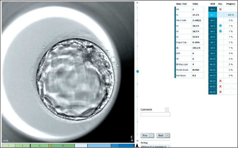The height and width of the screenshot is (148, 238).
Task: Select well AA-15
Action: (212, 86)
